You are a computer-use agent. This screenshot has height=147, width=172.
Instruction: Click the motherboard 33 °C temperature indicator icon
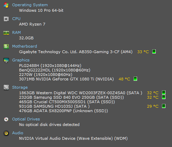pos(154,51)
